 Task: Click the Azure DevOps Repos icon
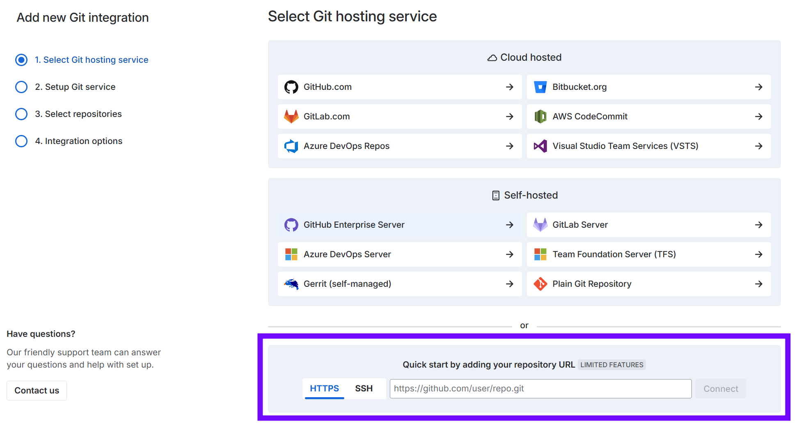pos(291,146)
